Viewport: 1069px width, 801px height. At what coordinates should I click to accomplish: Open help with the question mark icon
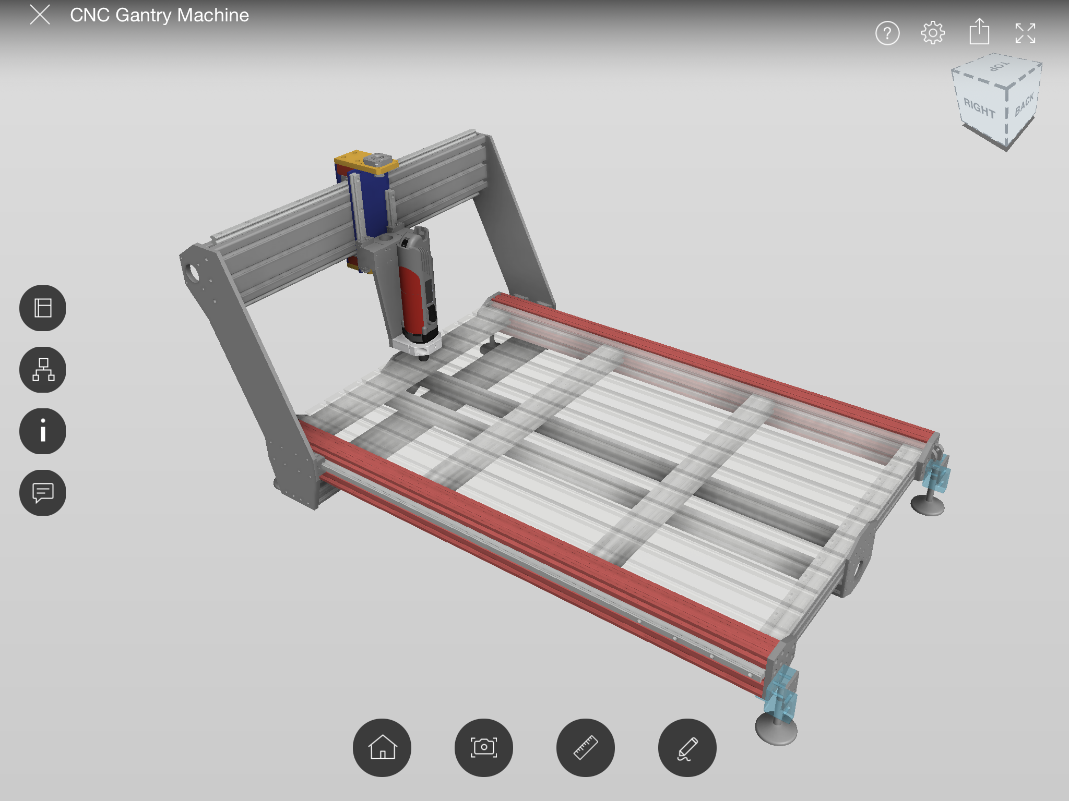[887, 33]
